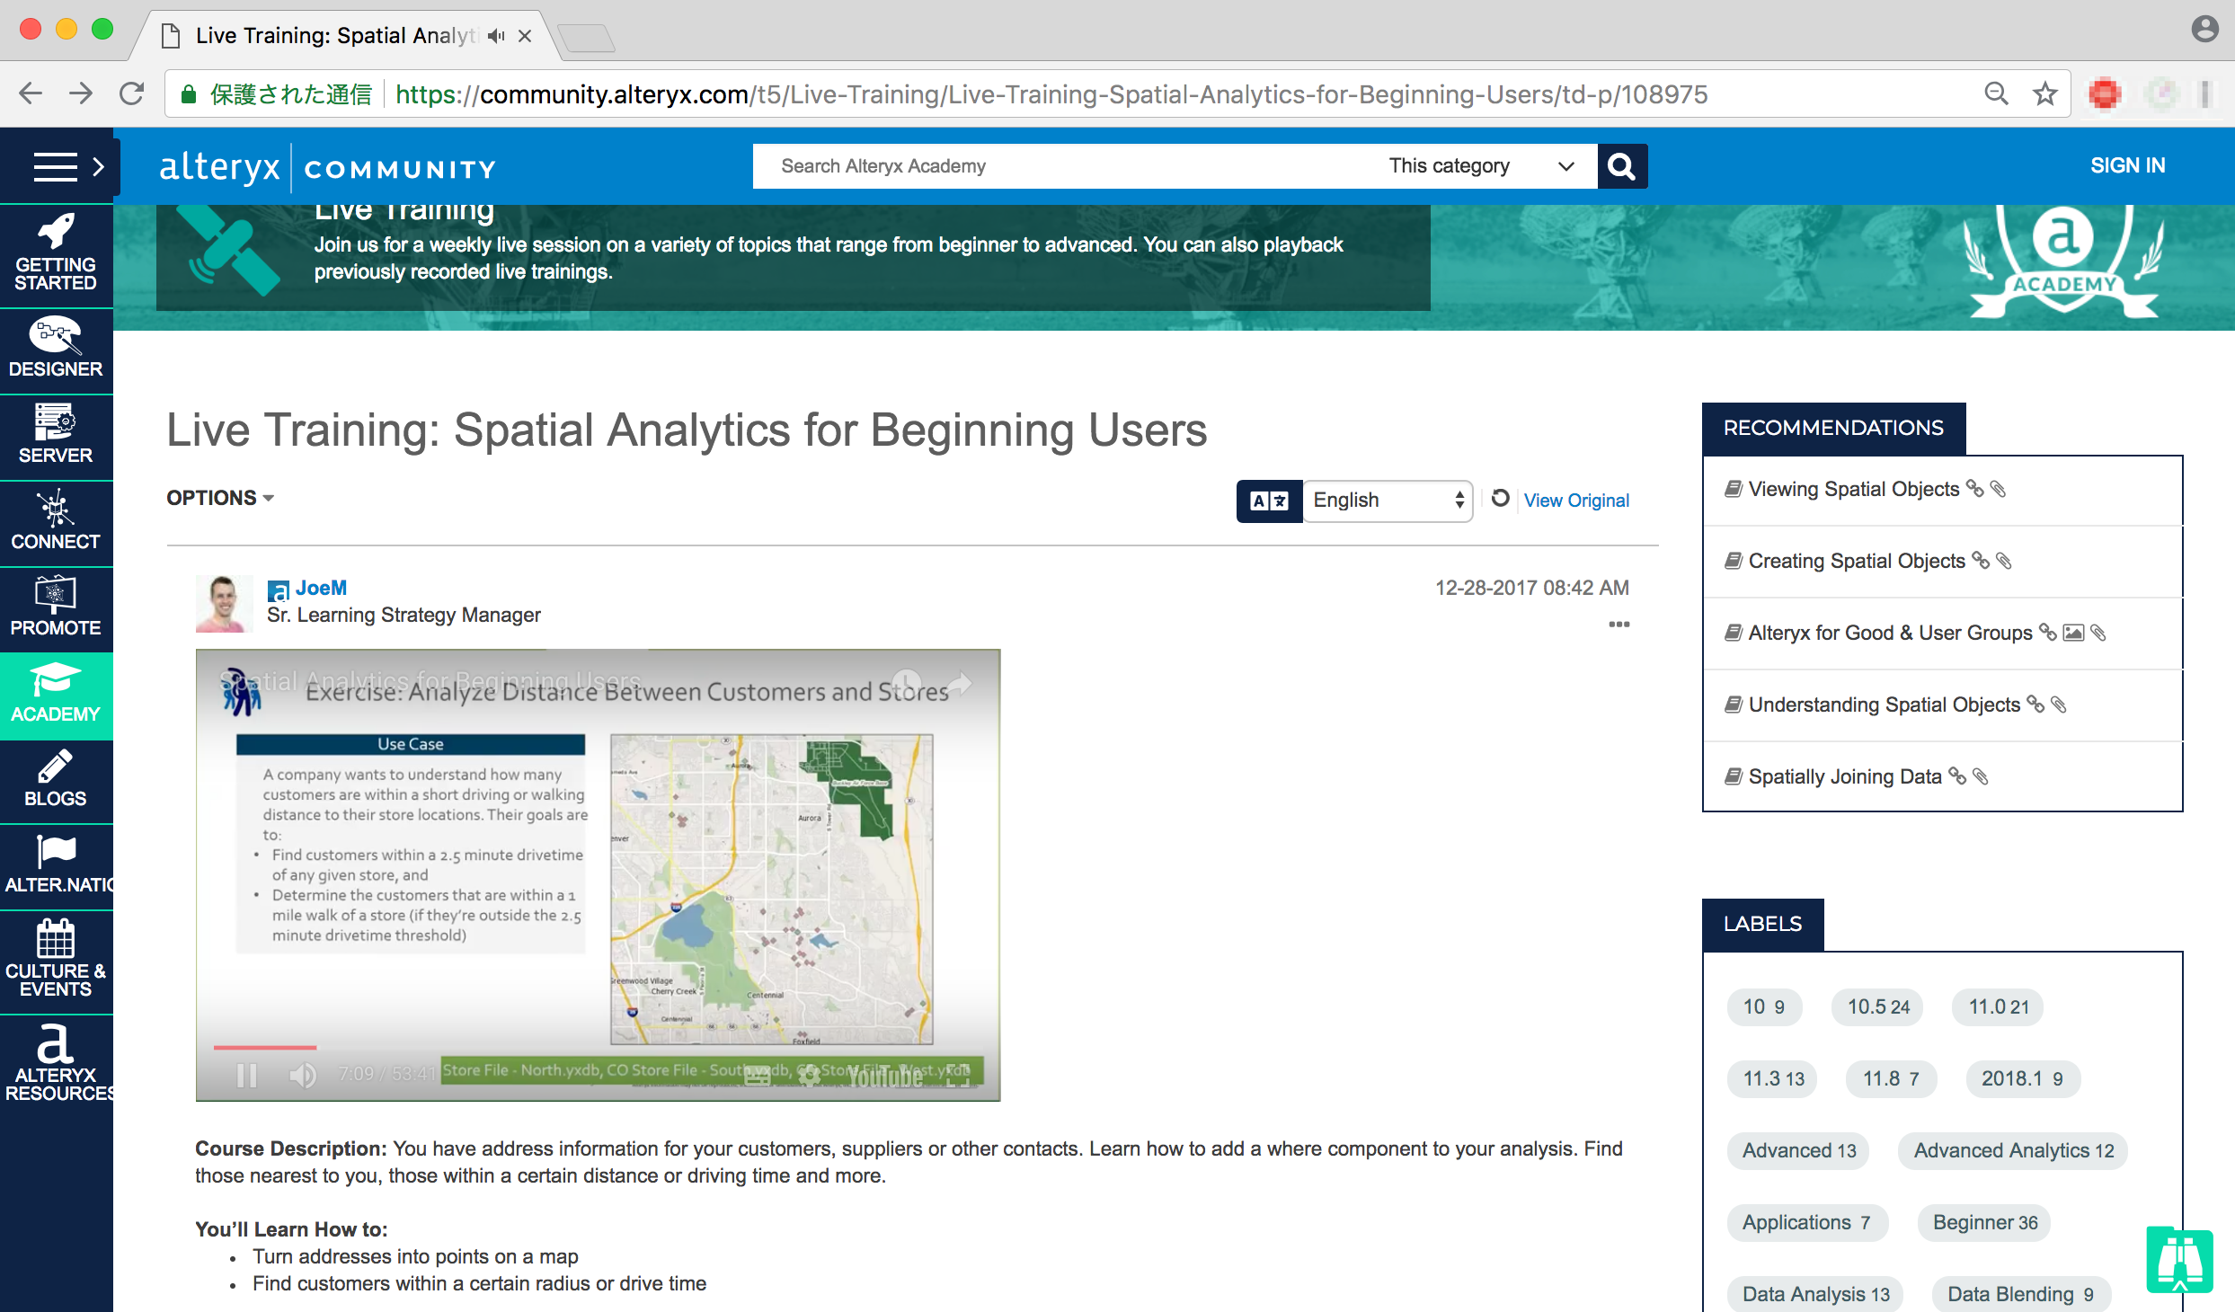Open Understanding Spatial Objects recommendation
The image size is (2235, 1312).
(x=1884, y=705)
